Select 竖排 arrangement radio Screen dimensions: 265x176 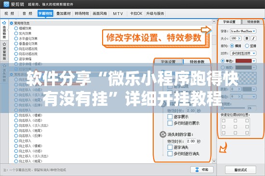[247, 46]
